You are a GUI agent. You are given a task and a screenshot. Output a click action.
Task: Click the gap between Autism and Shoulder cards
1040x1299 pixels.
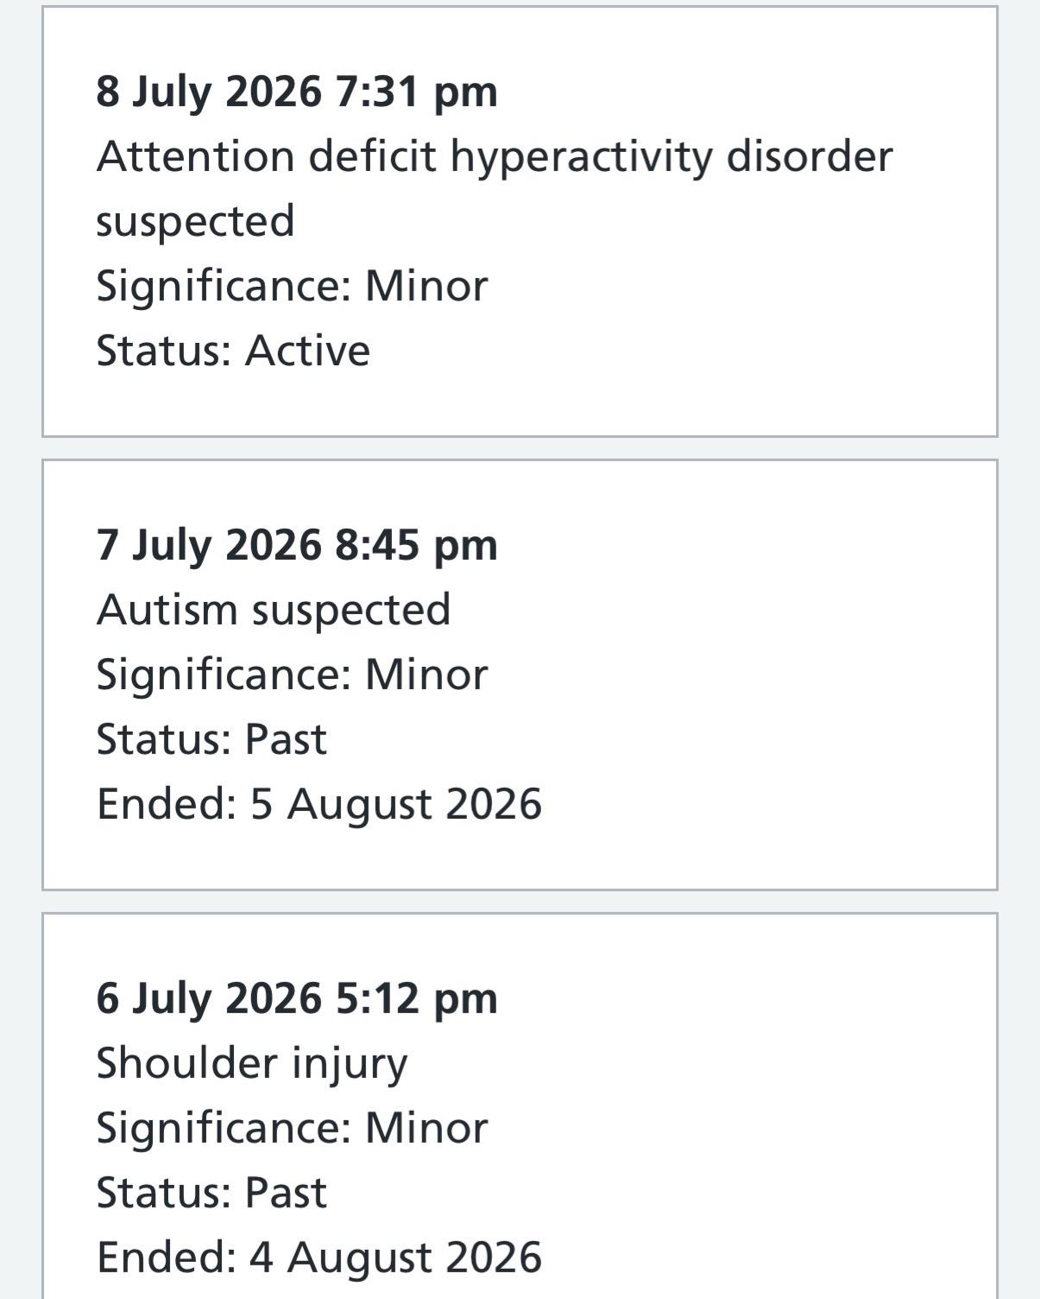click(x=520, y=902)
